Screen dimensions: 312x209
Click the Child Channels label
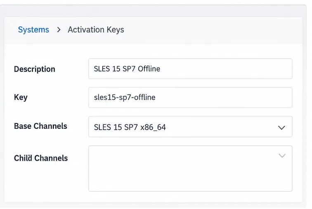point(41,158)
